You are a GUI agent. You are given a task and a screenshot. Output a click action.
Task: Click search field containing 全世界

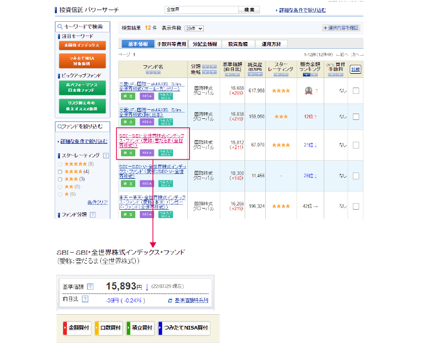pos(201,10)
